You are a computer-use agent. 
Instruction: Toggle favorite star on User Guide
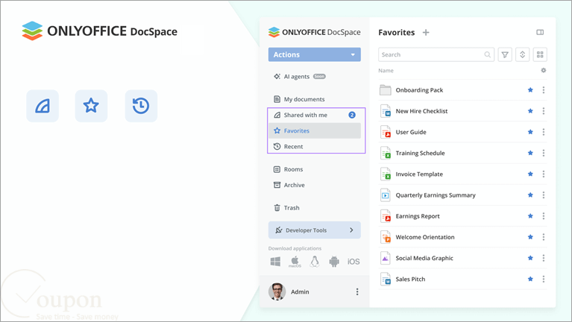pos(530,132)
